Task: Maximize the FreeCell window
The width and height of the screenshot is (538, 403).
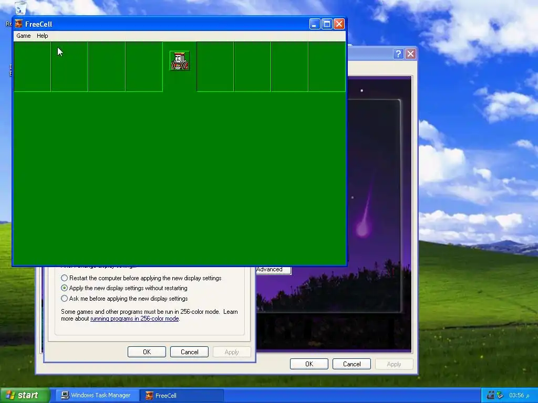Action: click(x=327, y=24)
